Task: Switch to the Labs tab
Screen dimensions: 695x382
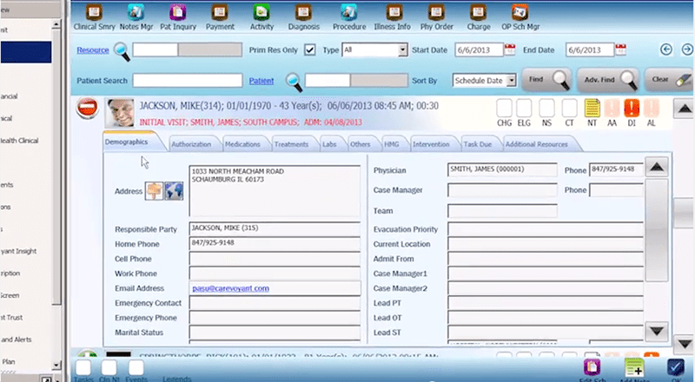Action: point(329,144)
